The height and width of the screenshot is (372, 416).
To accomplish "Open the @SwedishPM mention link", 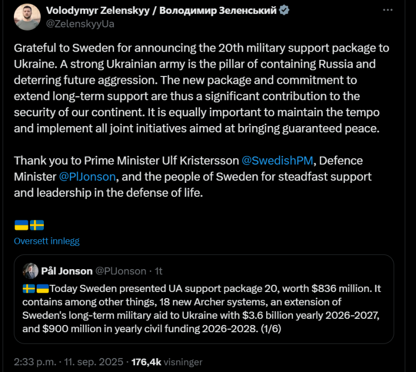I will [277, 160].
